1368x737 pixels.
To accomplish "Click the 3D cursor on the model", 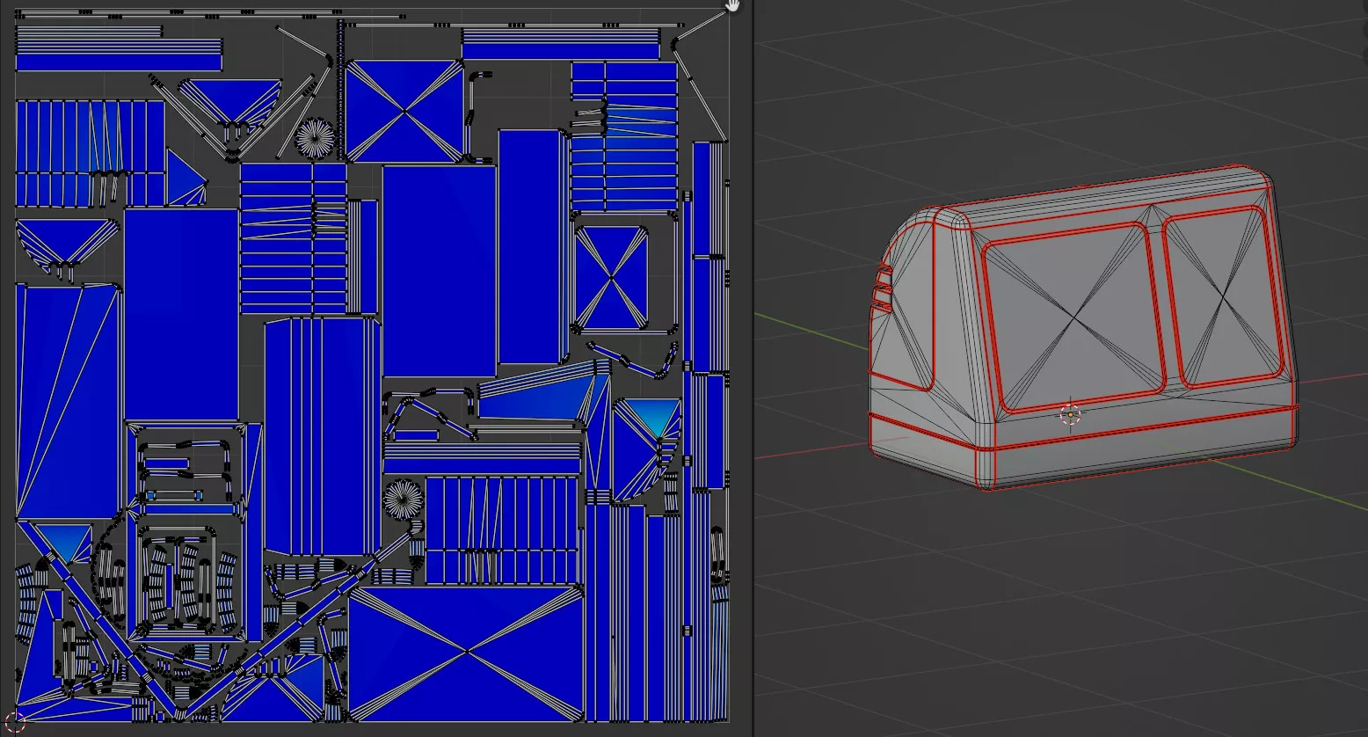I will click(1070, 414).
